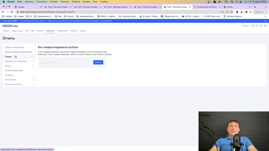Viewport: 269px width, 151px height.
Task: Open the Закладки menu
Action: tap(65, 2)
